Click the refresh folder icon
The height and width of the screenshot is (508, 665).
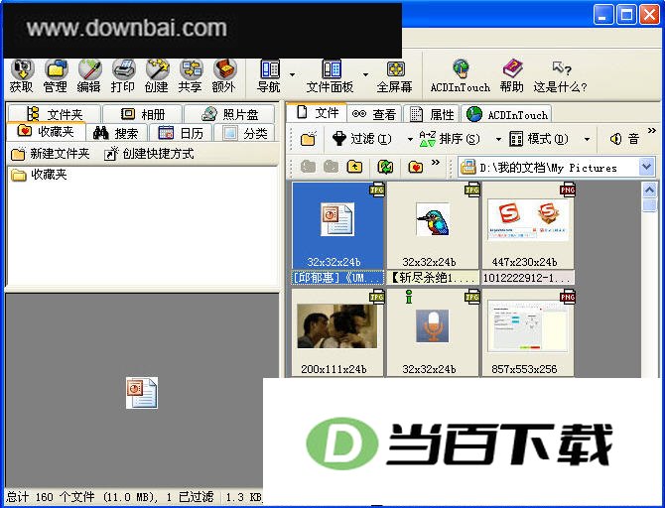(385, 167)
